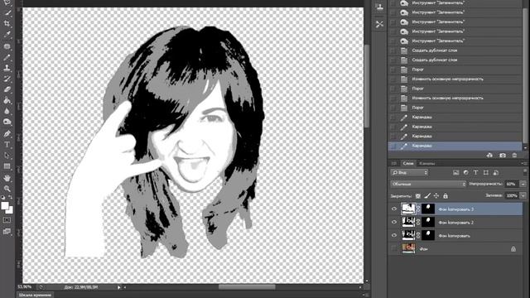Select the Clone Stamp tool
The image size is (530, 298).
coord(7,68)
